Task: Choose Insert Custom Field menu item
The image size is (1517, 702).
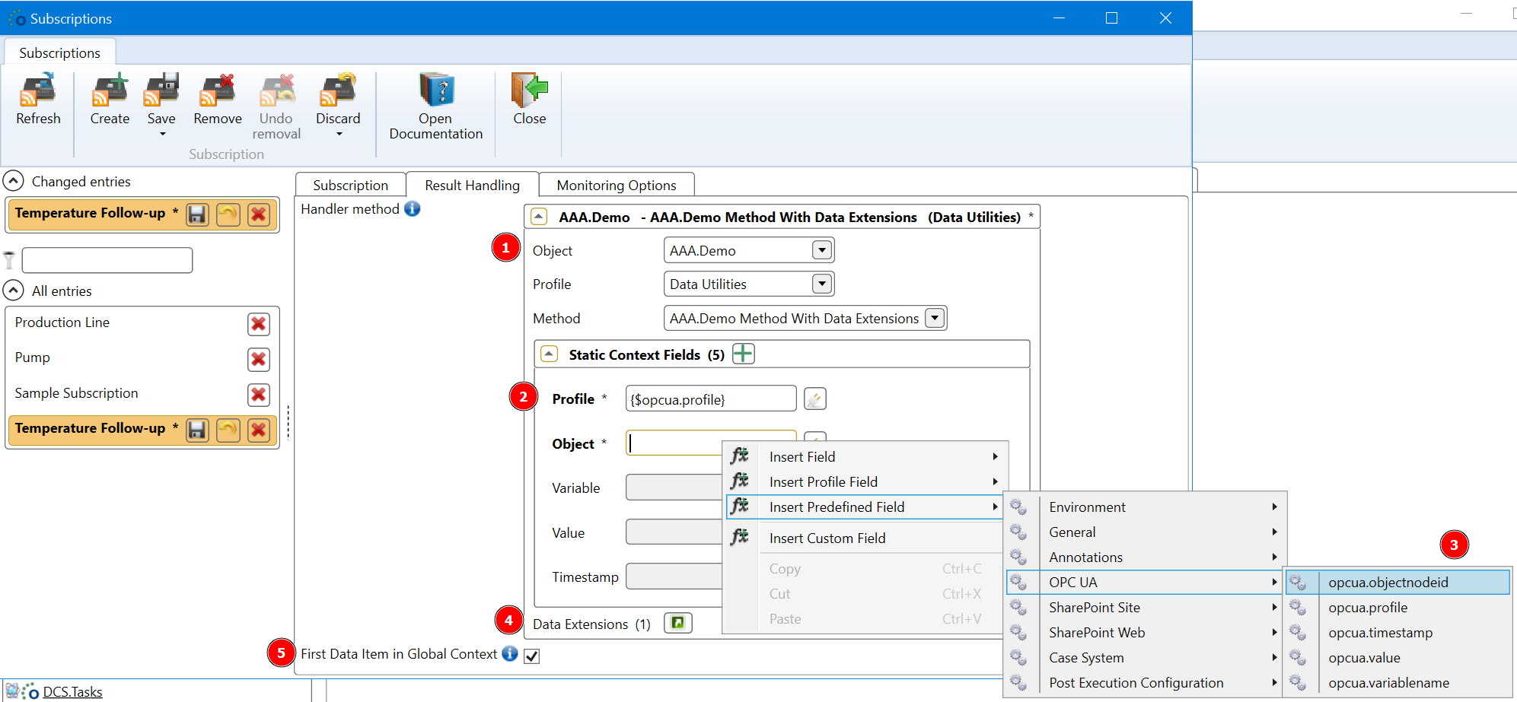Action: (827, 538)
